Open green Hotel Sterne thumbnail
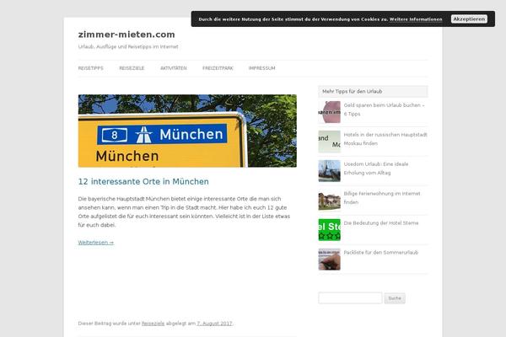 (330, 230)
